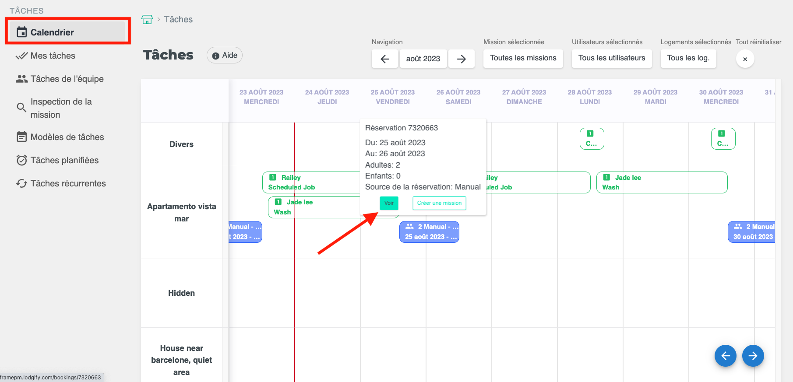Expand Toutes les missions filter
This screenshot has width=793, height=382.
[523, 58]
